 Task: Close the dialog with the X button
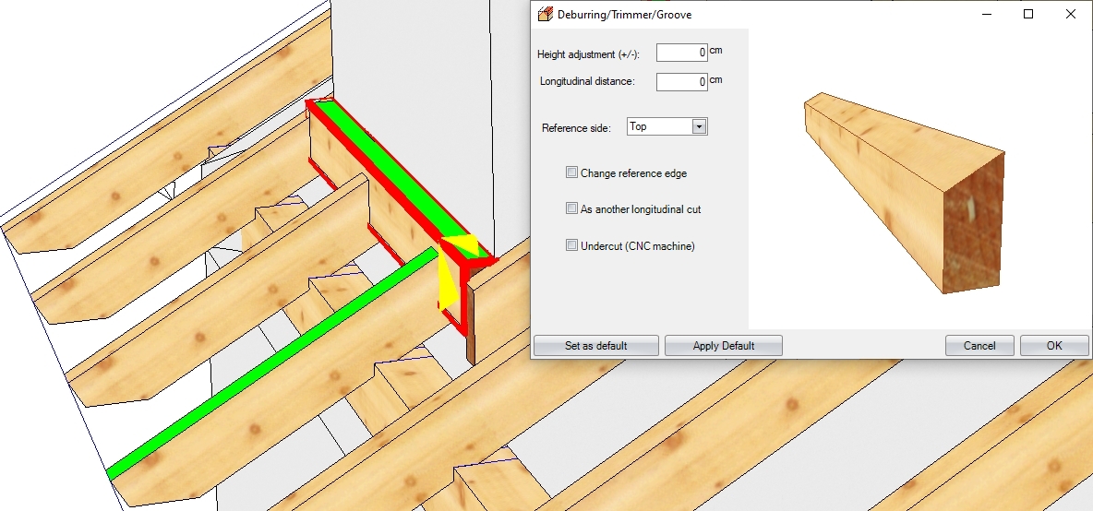(x=1070, y=15)
